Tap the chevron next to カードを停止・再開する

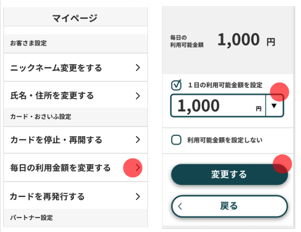click(x=138, y=140)
